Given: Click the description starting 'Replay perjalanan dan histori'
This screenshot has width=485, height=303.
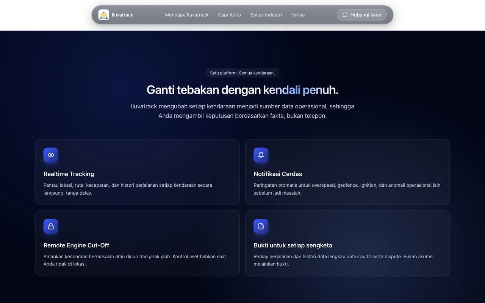Looking at the screenshot, I should 344,260.
